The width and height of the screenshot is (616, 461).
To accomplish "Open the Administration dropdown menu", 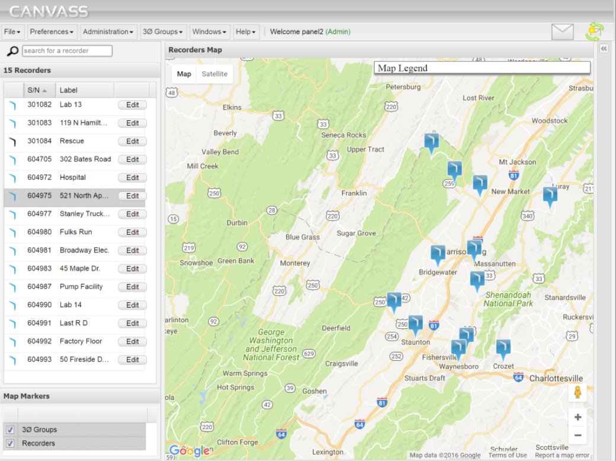I will pos(108,31).
